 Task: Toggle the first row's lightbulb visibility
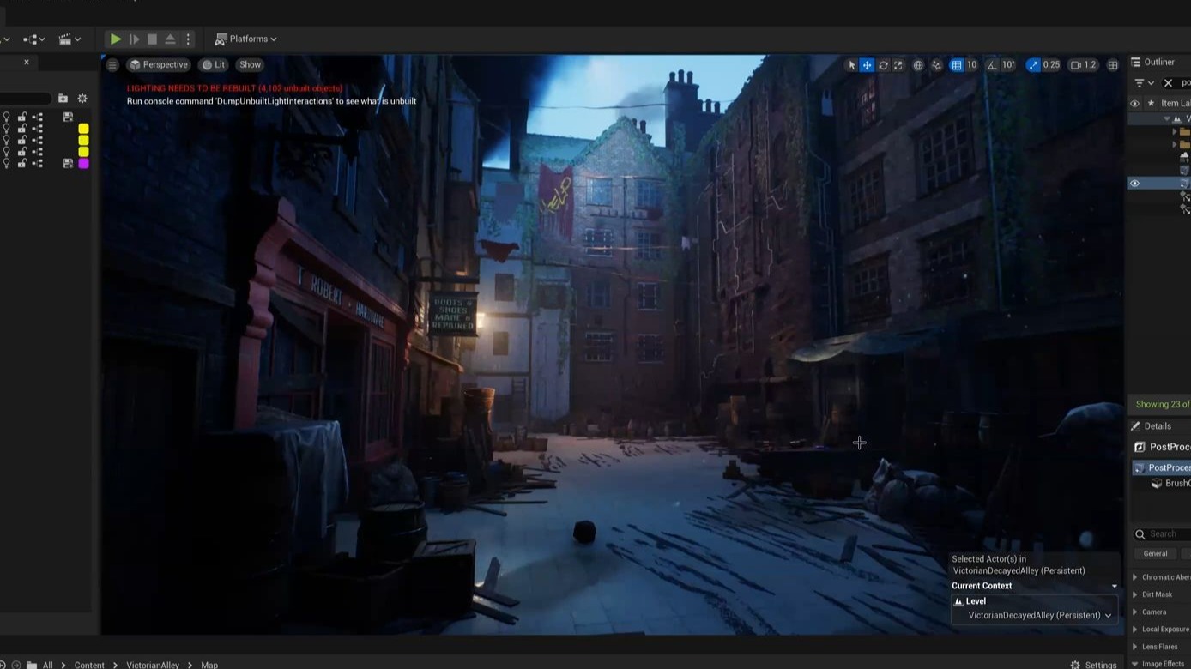click(x=7, y=117)
